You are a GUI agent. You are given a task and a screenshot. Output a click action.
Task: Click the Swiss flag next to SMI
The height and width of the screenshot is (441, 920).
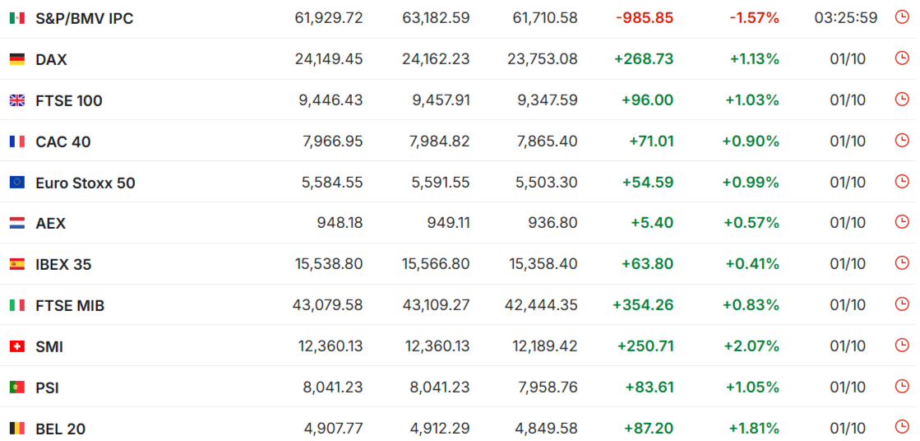pyautogui.click(x=17, y=346)
